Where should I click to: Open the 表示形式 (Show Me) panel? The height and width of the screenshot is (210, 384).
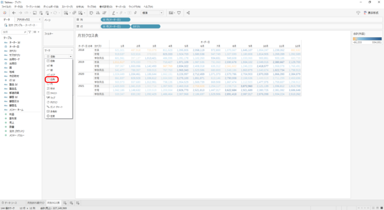coord(371,13)
